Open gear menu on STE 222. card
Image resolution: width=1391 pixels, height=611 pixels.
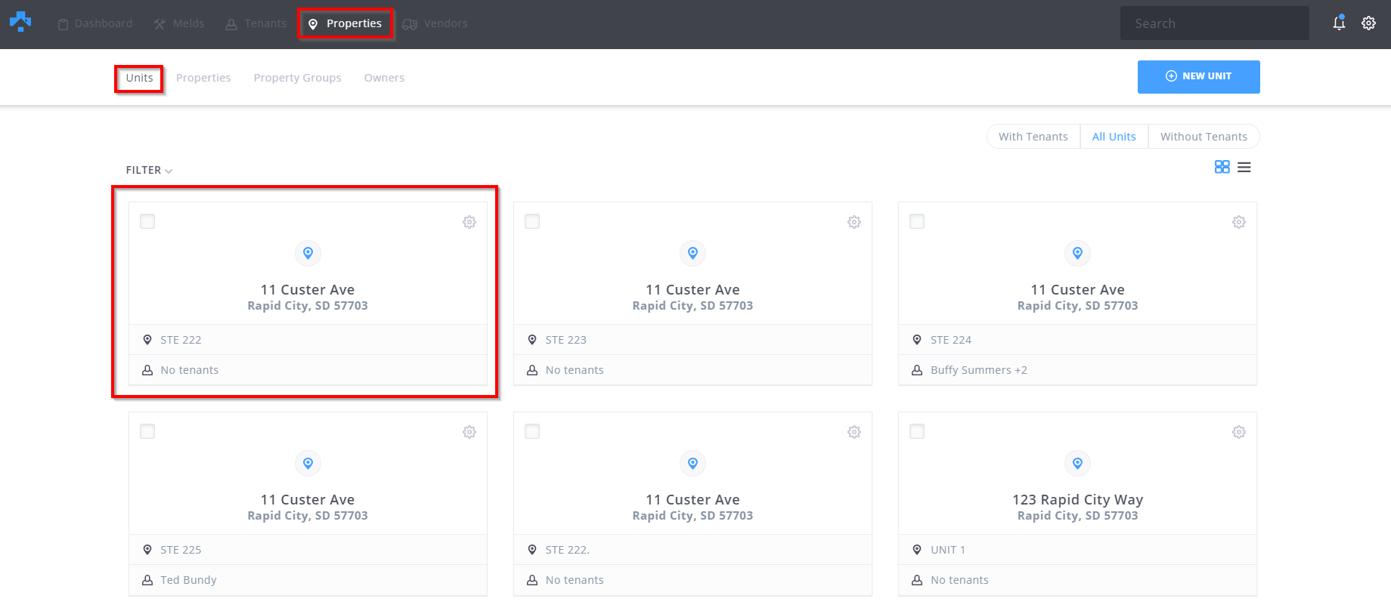tap(854, 432)
